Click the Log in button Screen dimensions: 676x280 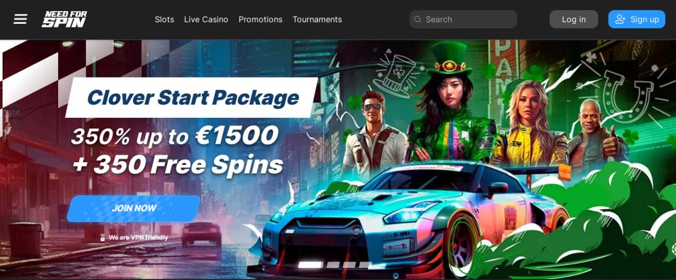[x=574, y=20]
